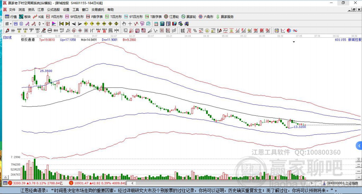Click the percent sign tool
Image resolution: width=362 pixels, height=194 pixels.
(195, 30)
